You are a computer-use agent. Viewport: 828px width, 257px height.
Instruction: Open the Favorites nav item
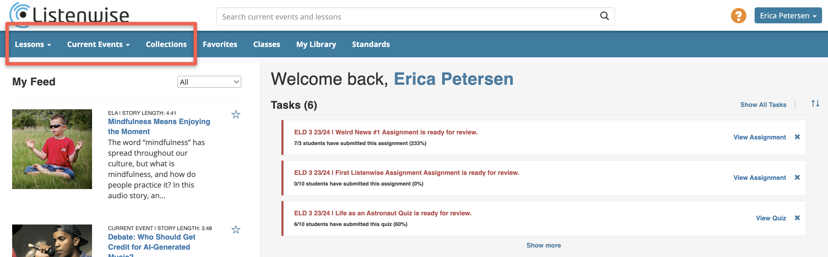pos(220,44)
